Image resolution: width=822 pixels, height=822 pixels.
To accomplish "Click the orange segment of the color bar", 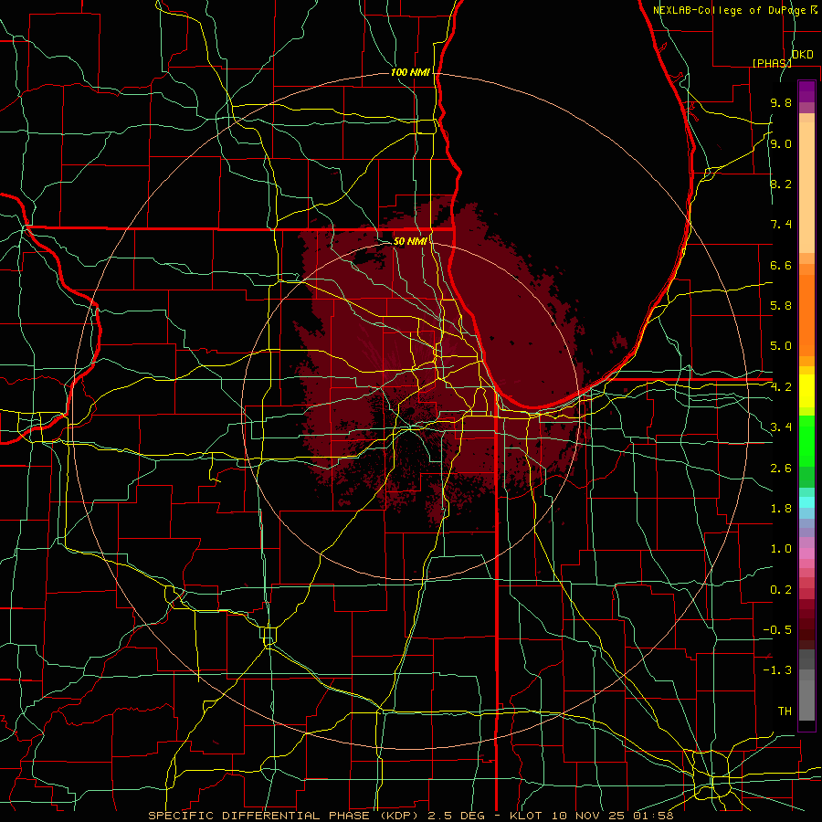I will (x=806, y=314).
